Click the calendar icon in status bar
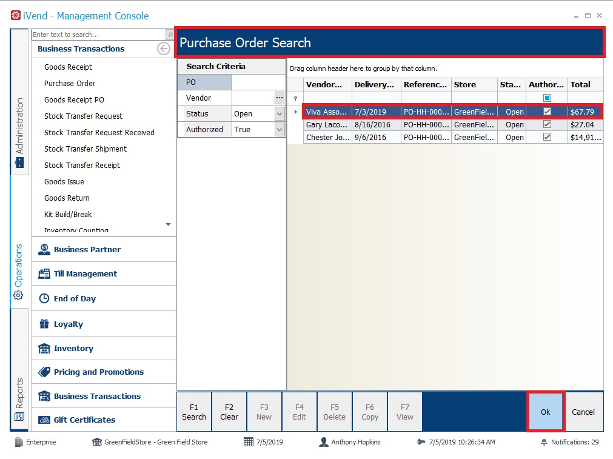 (249, 442)
